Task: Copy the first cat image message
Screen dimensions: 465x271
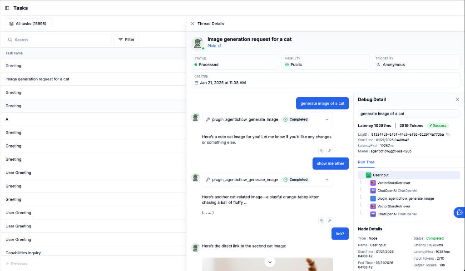Action: click(322, 151)
